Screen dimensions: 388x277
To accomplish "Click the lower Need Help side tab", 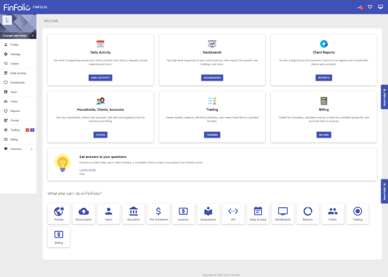I will pos(384,191).
